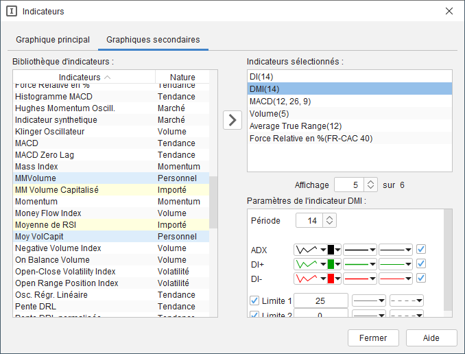Disable the Limite 1 checkbox
The image size is (465, 354).
click(x=254, y=300)
